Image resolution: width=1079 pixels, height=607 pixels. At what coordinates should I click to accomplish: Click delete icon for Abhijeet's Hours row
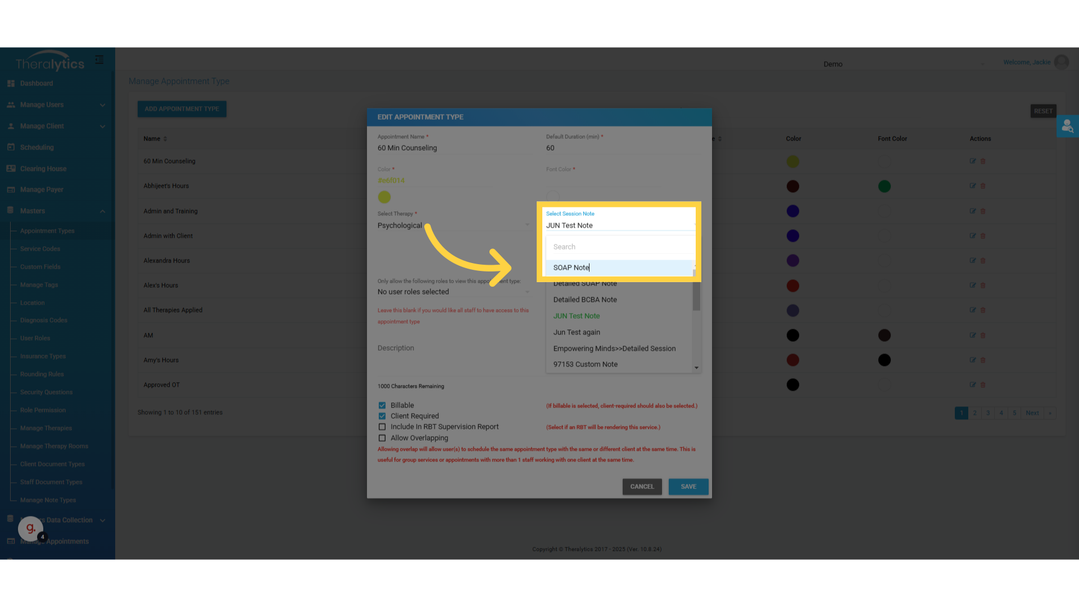(x=983, y=186)
